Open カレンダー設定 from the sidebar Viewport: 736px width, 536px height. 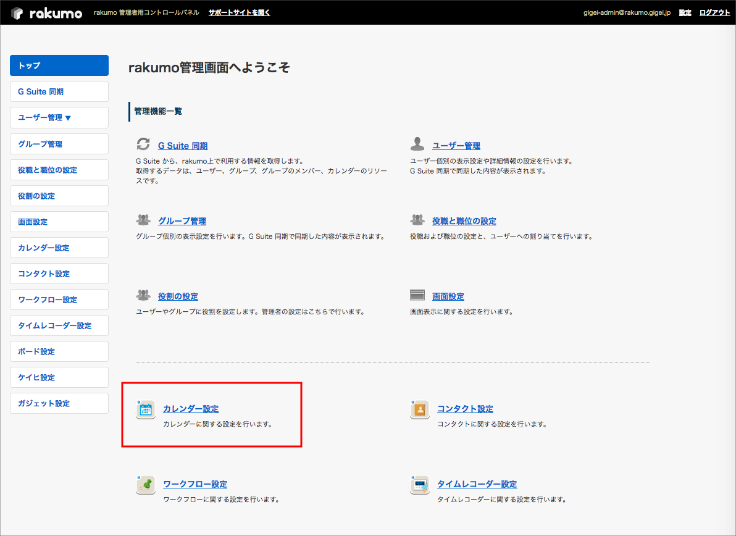(59, 248)
